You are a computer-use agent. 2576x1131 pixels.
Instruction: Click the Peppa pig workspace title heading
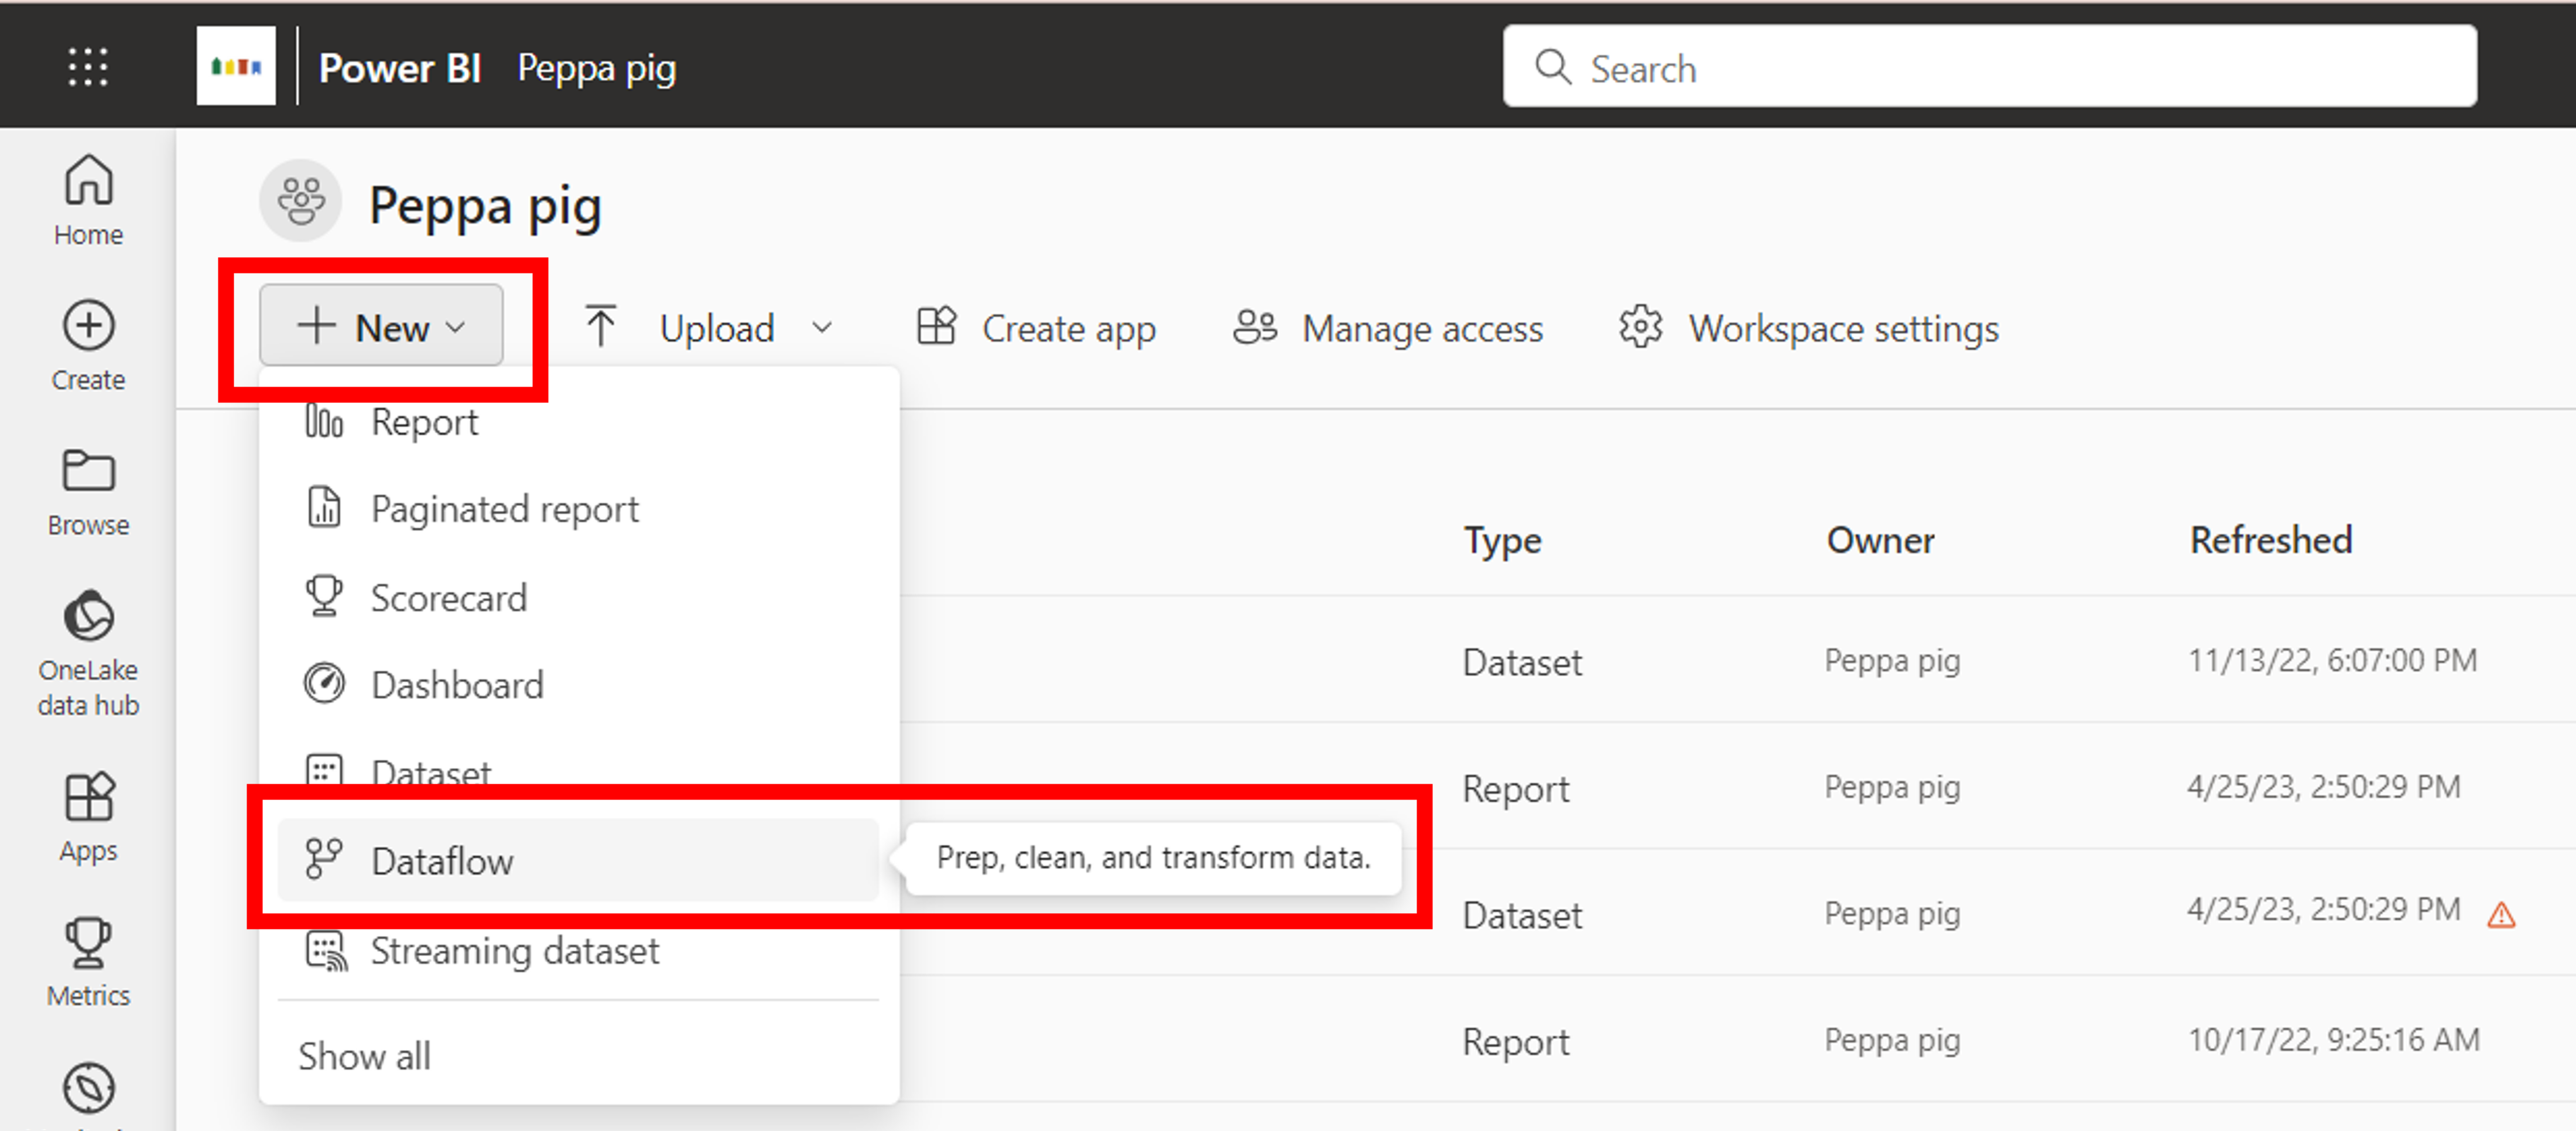click(485, 207)
